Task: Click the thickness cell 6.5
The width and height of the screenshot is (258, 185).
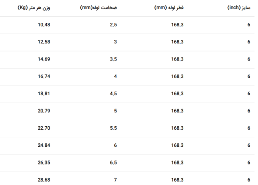Action: tap(114, 163)
